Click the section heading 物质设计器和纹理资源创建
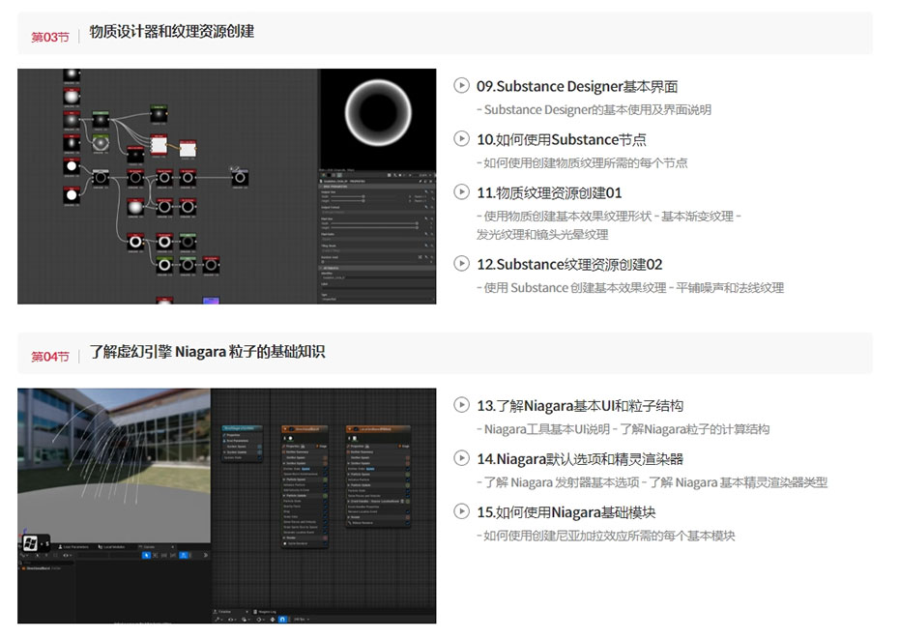899x639 pixels. (x=171, y=32)
